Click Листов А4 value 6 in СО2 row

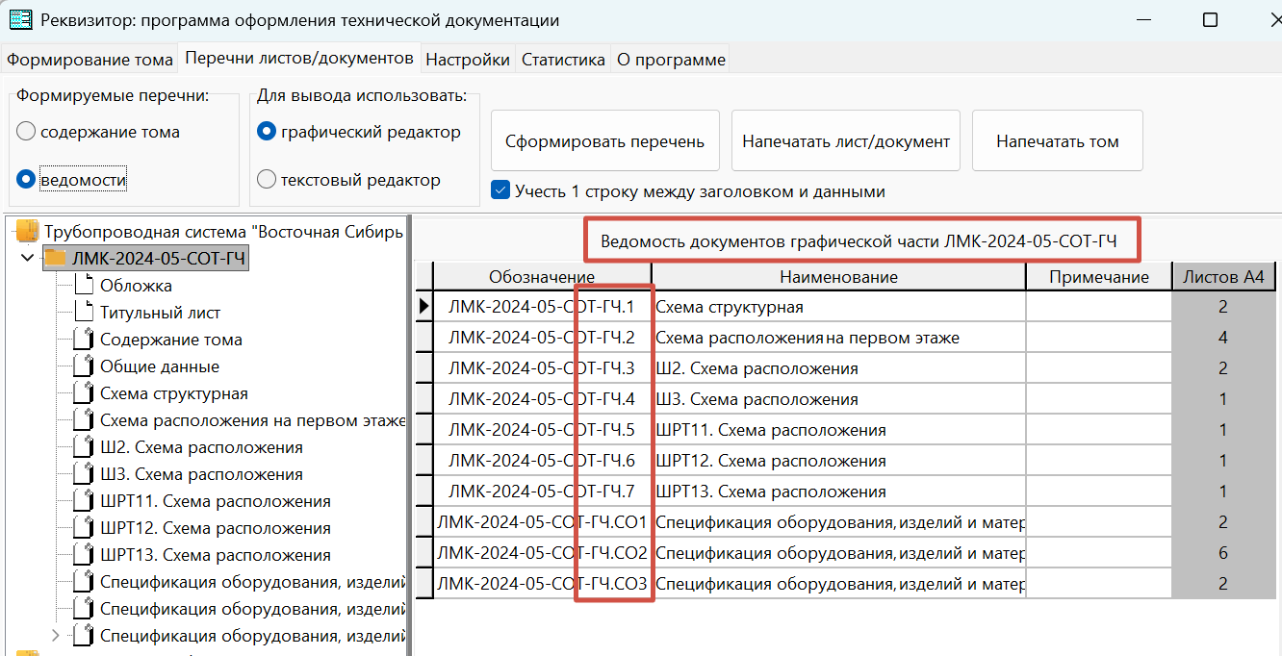1223,553
